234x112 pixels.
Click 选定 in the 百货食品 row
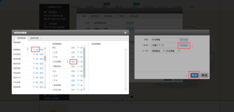pyautogui.click(x=41, y=73)
